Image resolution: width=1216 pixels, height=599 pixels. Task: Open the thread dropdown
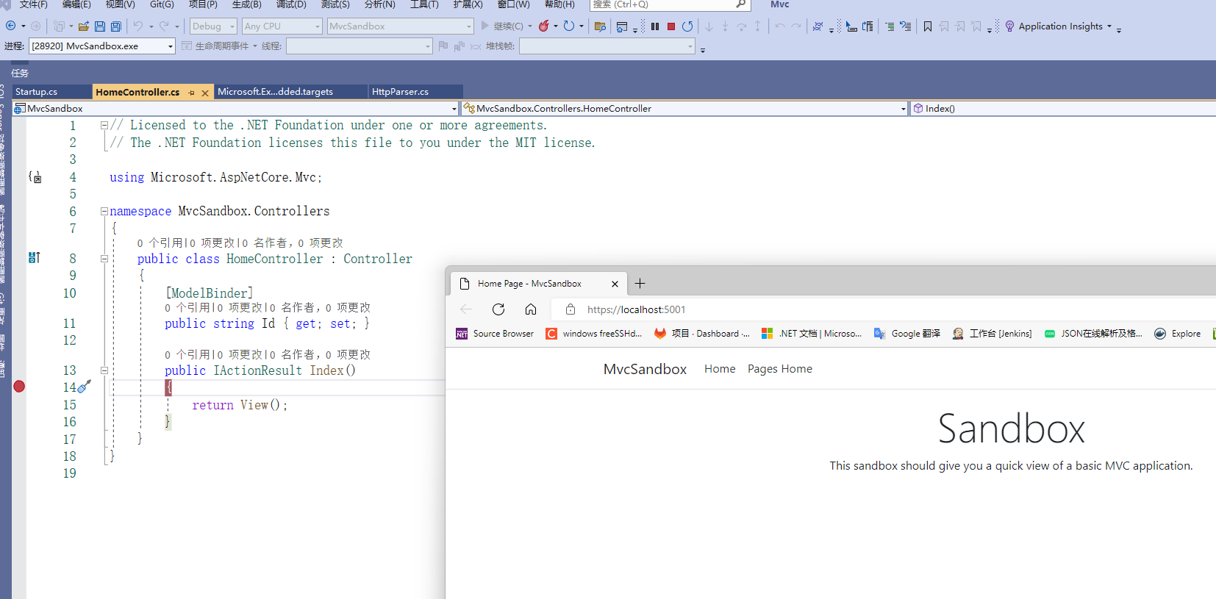coord(360,46)
